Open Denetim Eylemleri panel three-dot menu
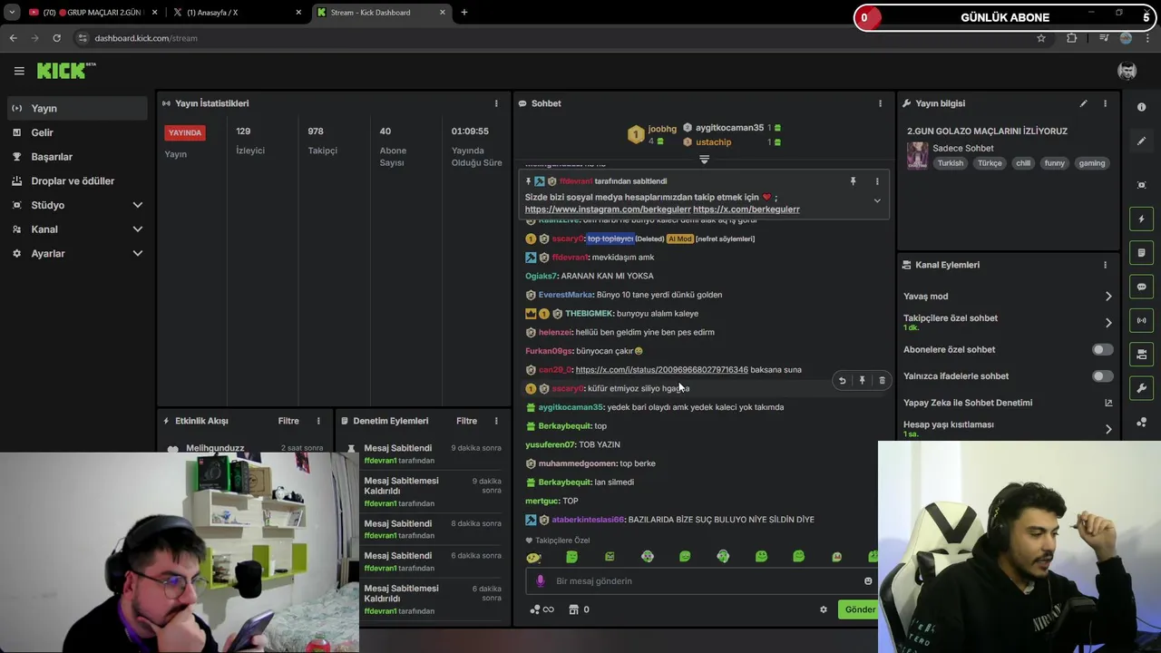1161x653 pixels. pos(496,421)
